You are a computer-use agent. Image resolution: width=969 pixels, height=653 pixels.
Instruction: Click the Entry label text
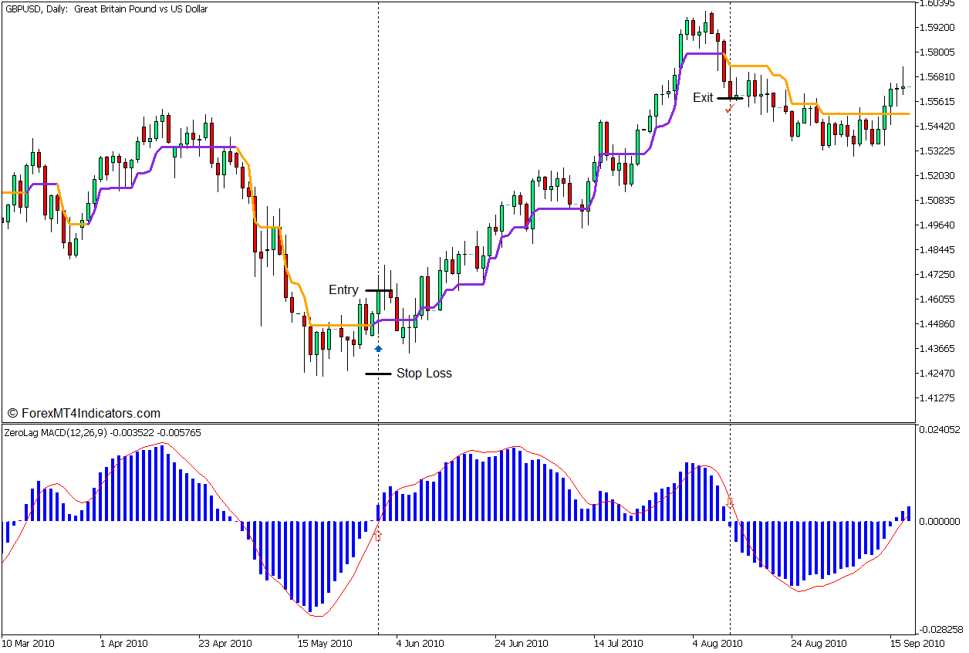(342, 290)
